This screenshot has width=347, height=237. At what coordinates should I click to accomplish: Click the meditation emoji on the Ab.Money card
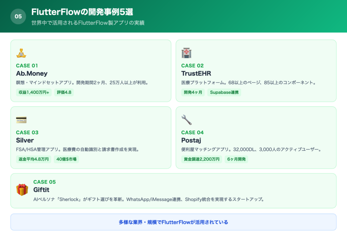(20, 53)
